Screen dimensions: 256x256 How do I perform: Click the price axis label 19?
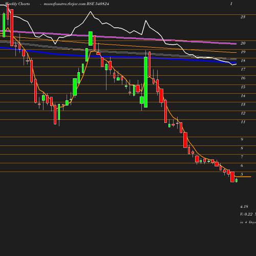point(243,52)
